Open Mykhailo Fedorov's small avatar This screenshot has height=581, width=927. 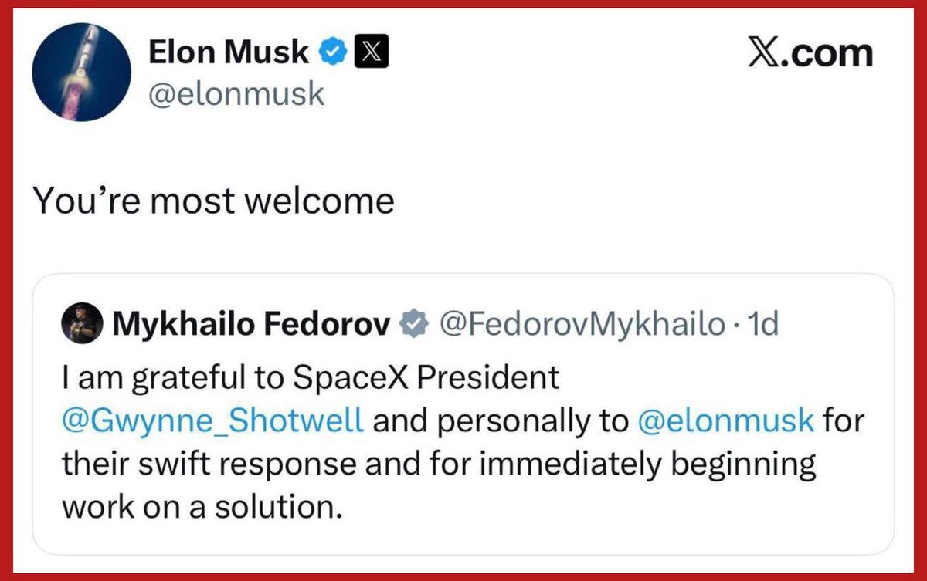click(x=82, y=324)
